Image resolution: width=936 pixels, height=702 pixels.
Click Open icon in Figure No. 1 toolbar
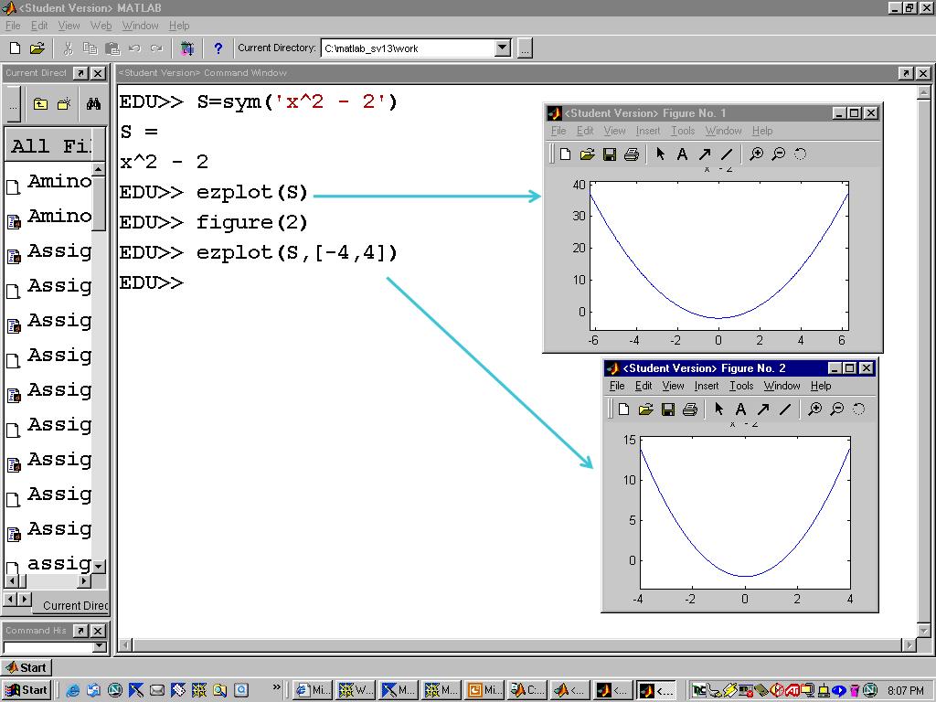[x=588, y=154]
